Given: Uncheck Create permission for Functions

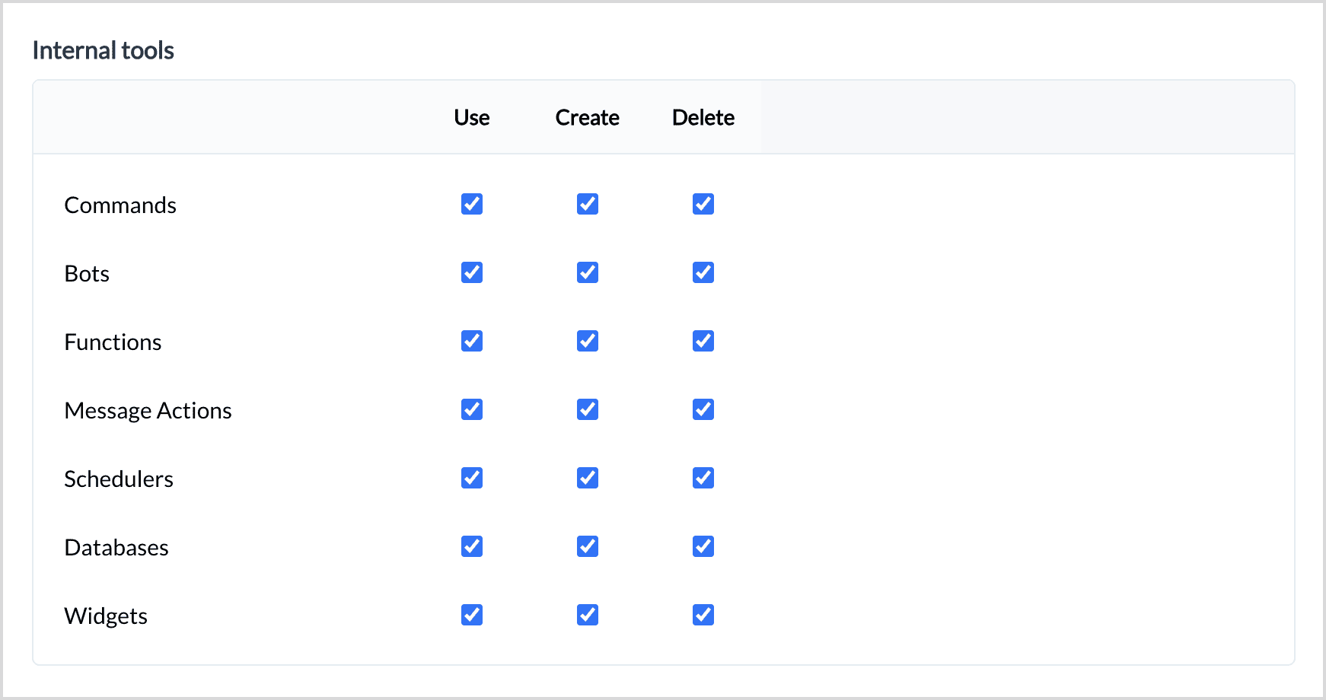Looking at the screenshot, I should pos(588,341).
